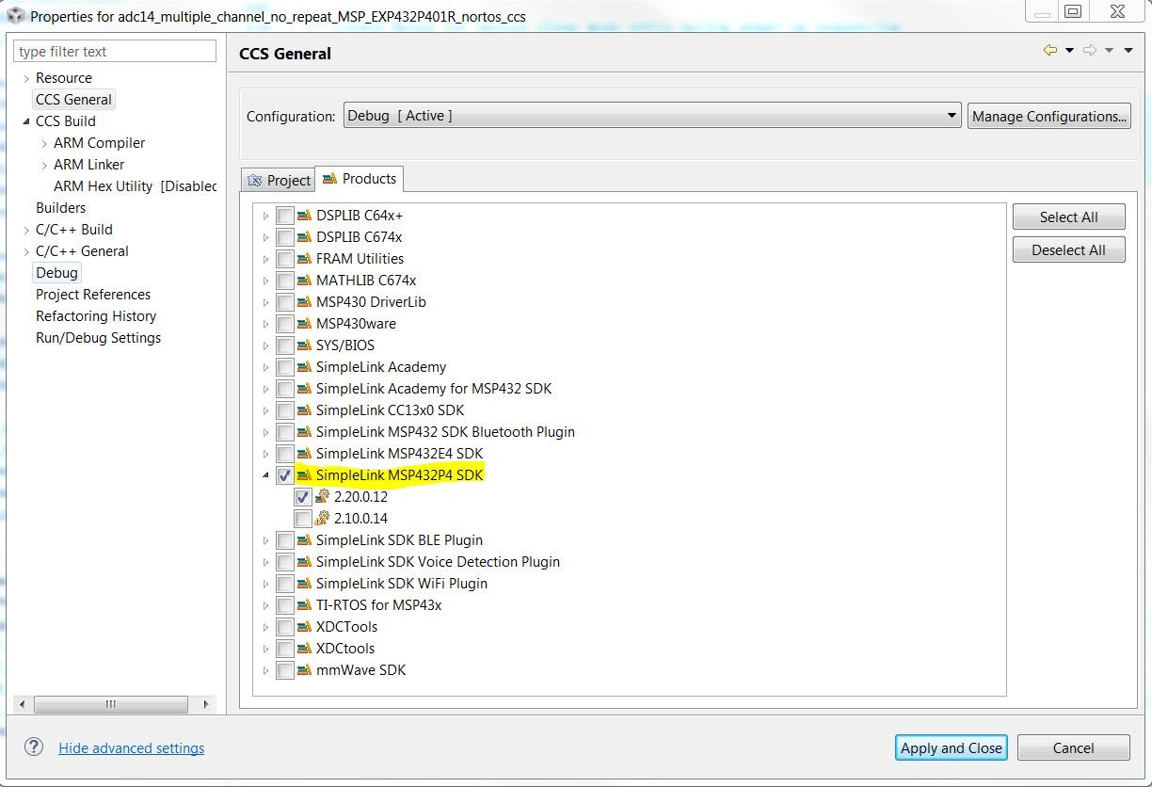The height and width of the screenshot is (787, 1152).
Task: Expand the ARM Compiler node
Action: click(44, 143)
